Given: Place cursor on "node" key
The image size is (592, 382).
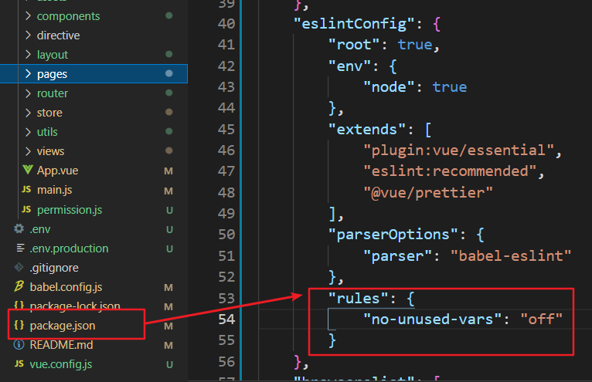Looking at the screenshot, I should (389, 87).
